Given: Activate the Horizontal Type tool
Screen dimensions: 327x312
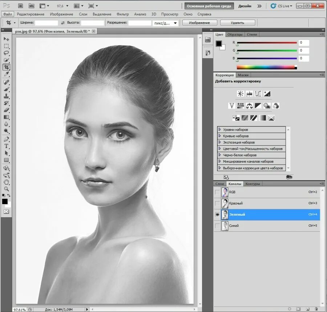Looking at the screenshot, I should (x=7, y=146).
